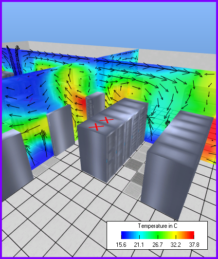Image resolution: width=218 pixels, height=259 pixels.
Task: Click the black cable bundle in upper left corner
Action: pos(14,60)
